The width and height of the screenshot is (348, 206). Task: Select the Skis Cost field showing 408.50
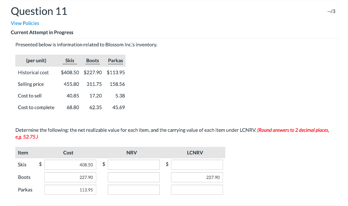[70, 164]
